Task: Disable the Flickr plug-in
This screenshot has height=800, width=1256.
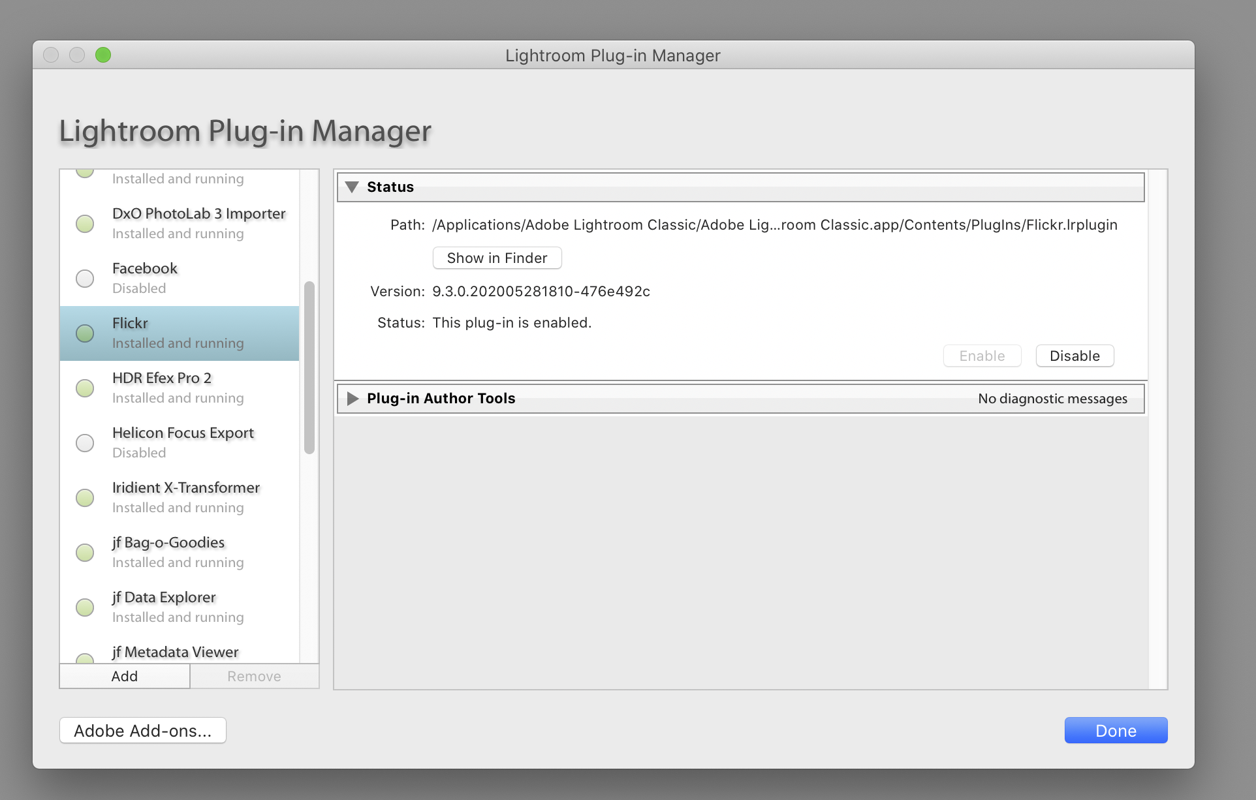Action: tap(1075, 356)
